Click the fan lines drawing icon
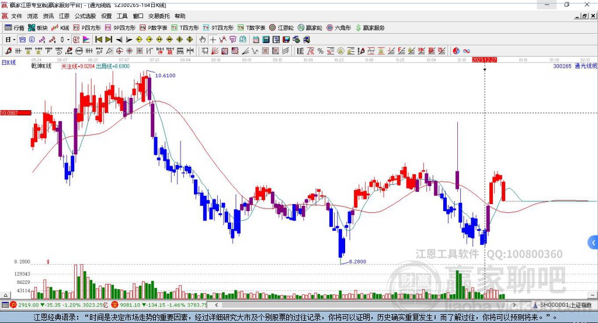 pyautogui.click(x=215, y=51)
